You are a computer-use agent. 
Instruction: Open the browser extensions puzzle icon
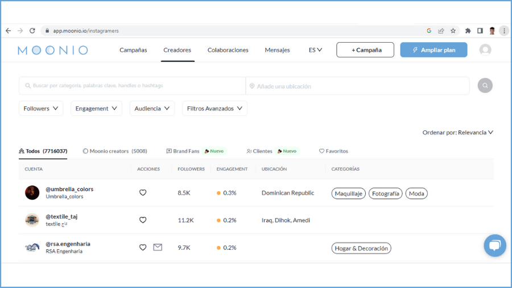click(468, 31)
